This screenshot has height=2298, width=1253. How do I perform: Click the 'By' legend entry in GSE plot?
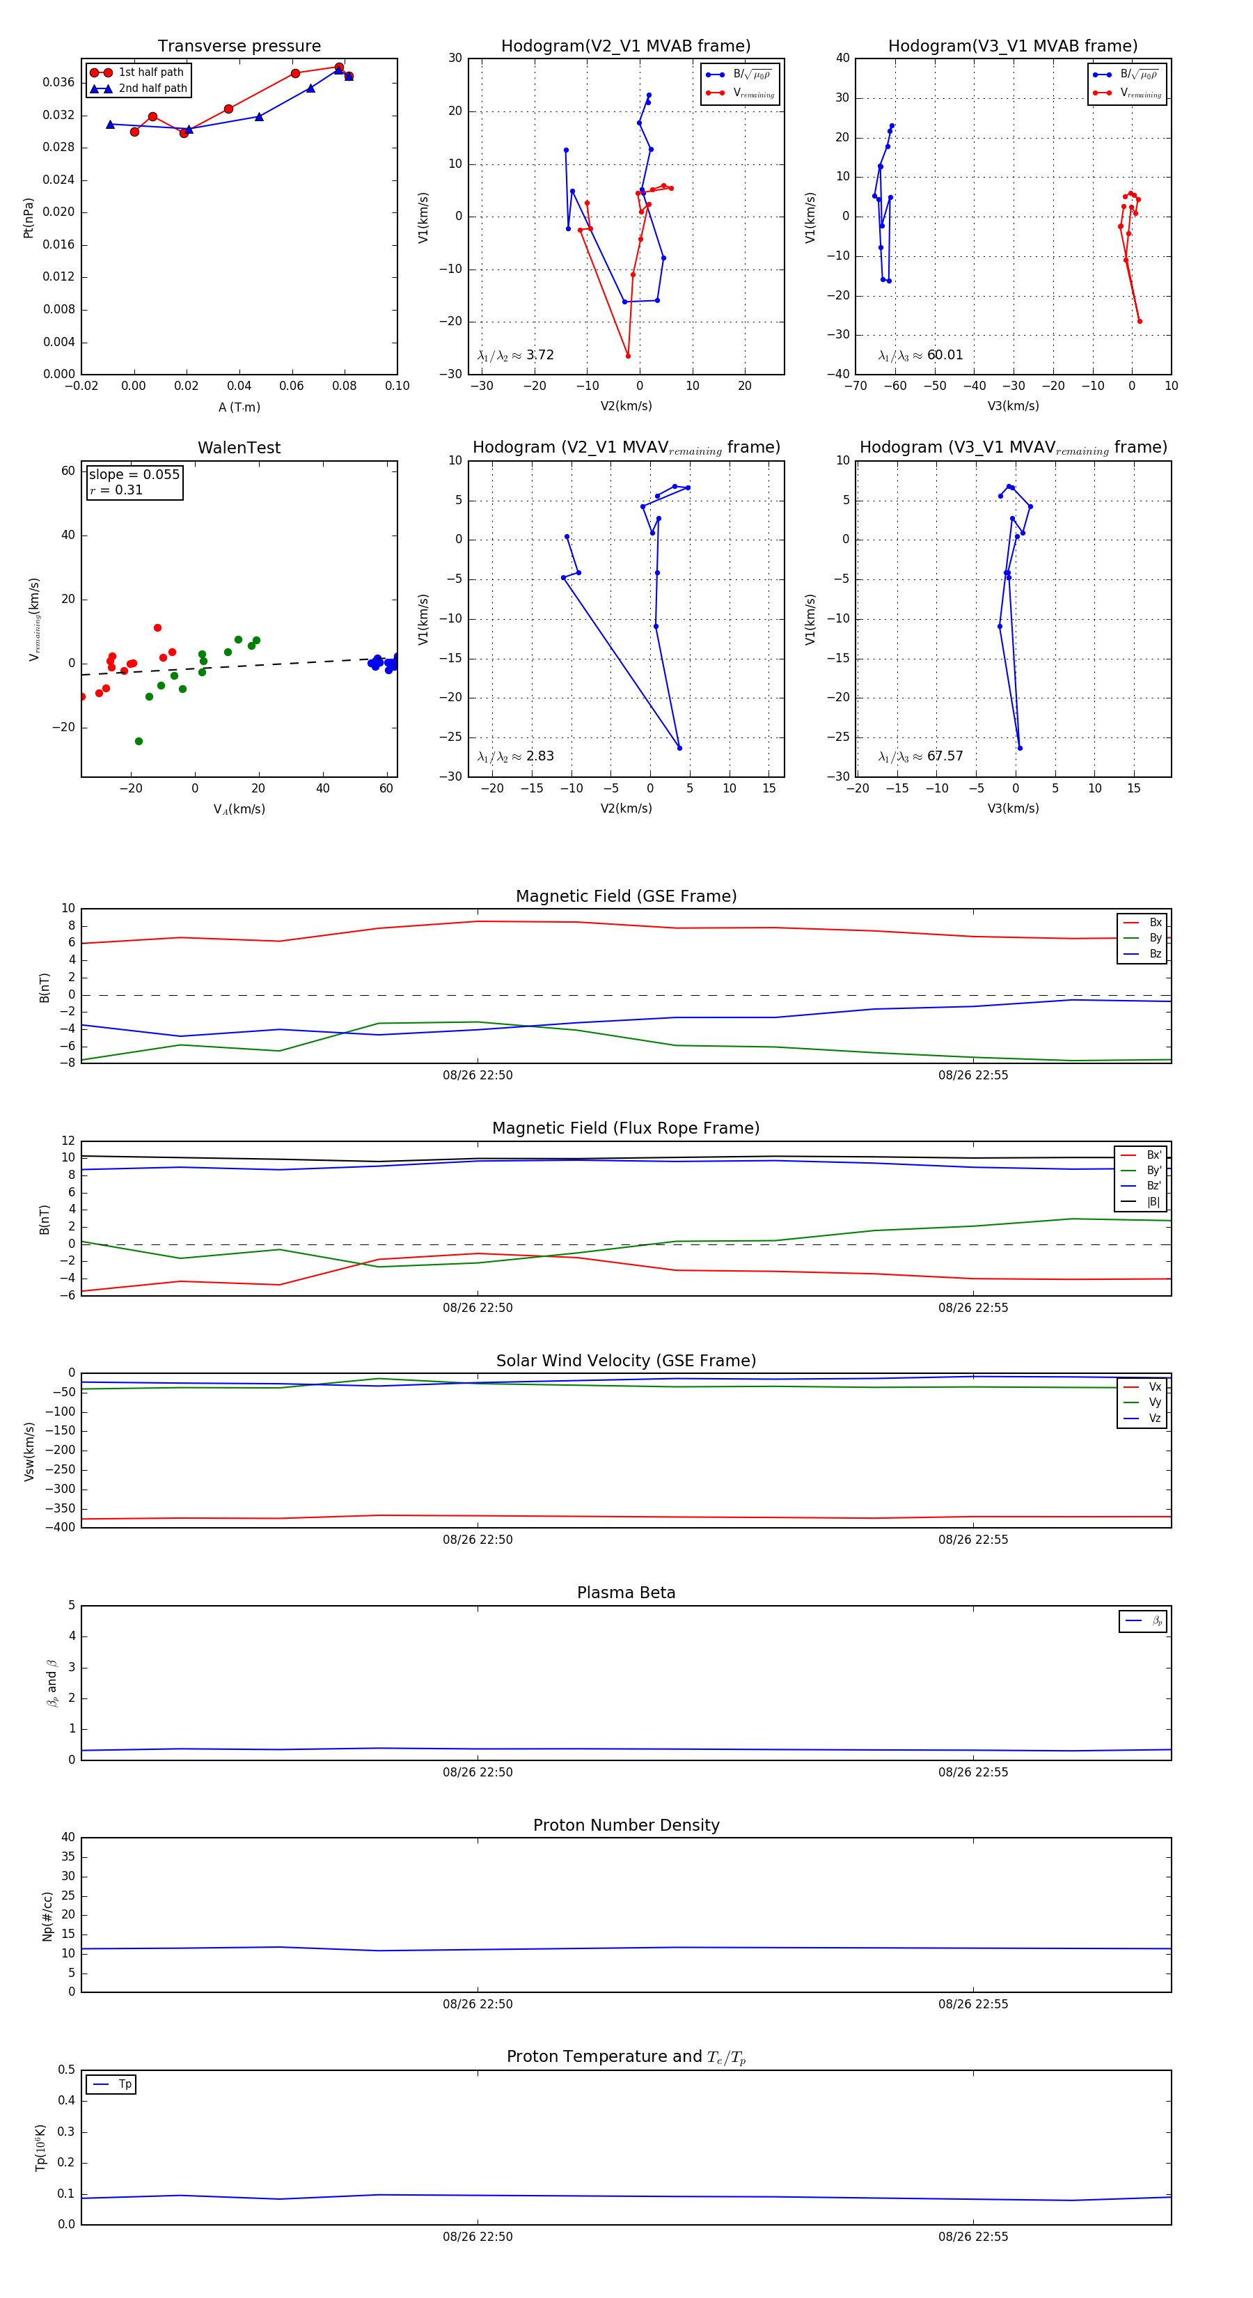[x=1142, y=939]
